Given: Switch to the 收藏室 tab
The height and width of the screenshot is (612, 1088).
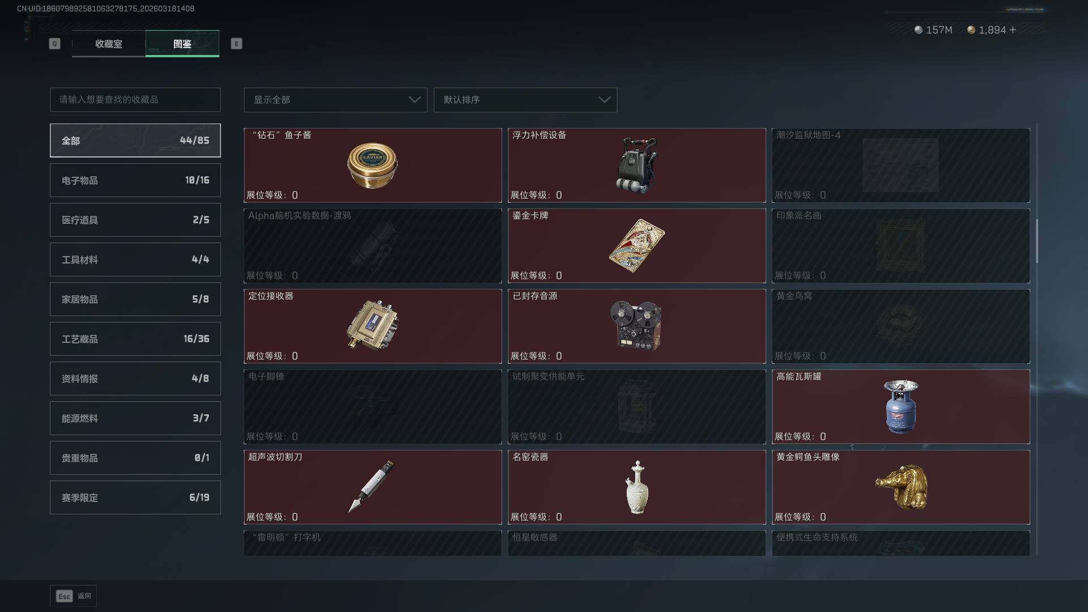Looking at the screenshot, I should click(x=109, y=44).
